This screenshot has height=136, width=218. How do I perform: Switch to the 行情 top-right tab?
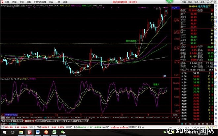pyautogui.click(x=184, y=2)
